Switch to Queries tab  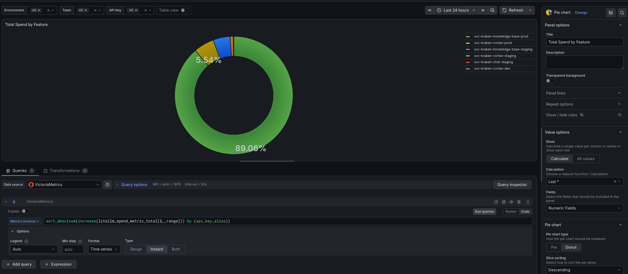click(x=20, y=171)
